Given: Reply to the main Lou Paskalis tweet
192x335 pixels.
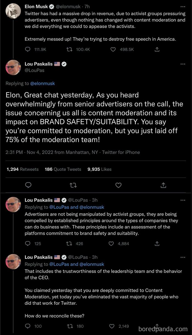Looking at the screenshot, I should (x=28, y=185).
